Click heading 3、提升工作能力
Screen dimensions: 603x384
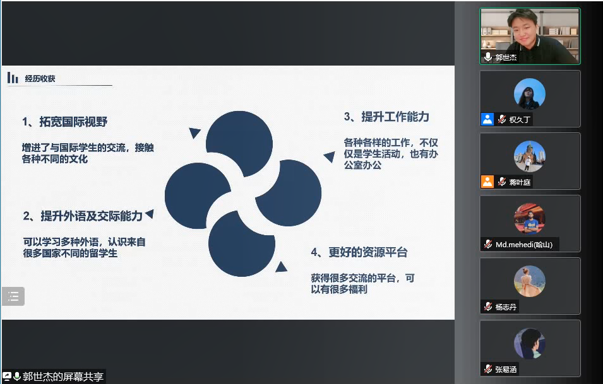[x=386, y=117]
